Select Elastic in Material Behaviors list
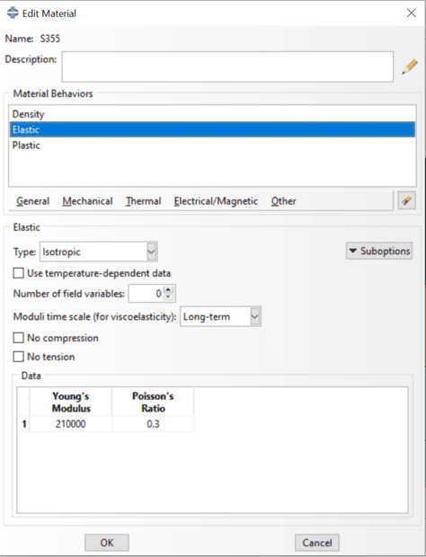The image size is (426, 557). 212,129
